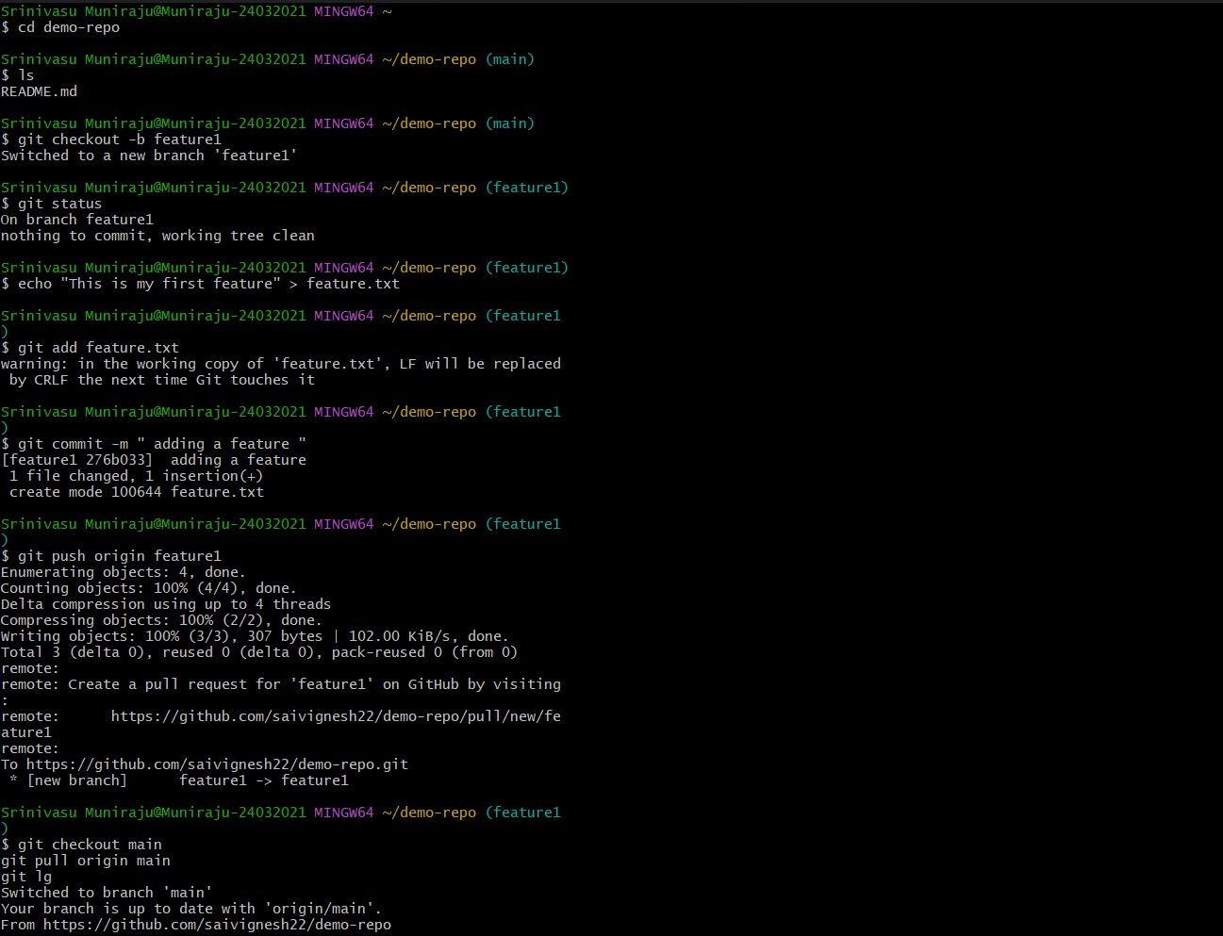Click 'Total 3 (delta 0), reused 0' line
Image resolution: width=1223 pixels, height=936 pixels.
click(x=259, y=652)
